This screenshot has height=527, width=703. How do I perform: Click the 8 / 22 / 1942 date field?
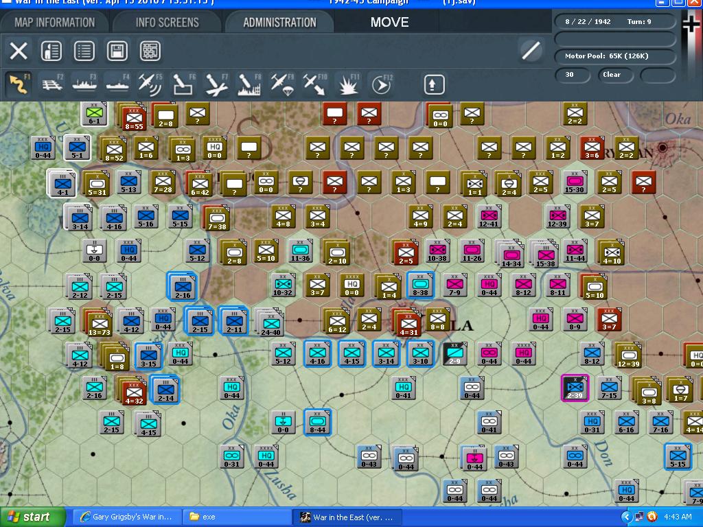click(588, 21)
